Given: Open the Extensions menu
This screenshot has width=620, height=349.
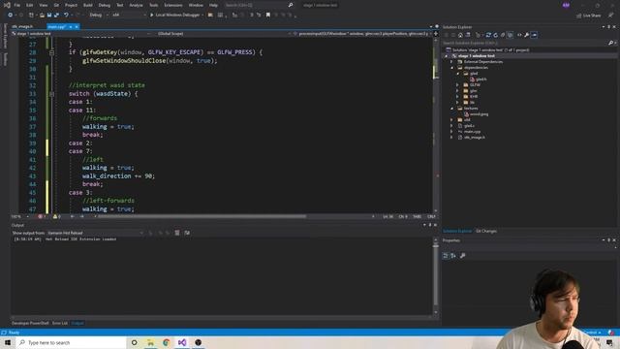Looking at the screenshot, I should point(173,5).
